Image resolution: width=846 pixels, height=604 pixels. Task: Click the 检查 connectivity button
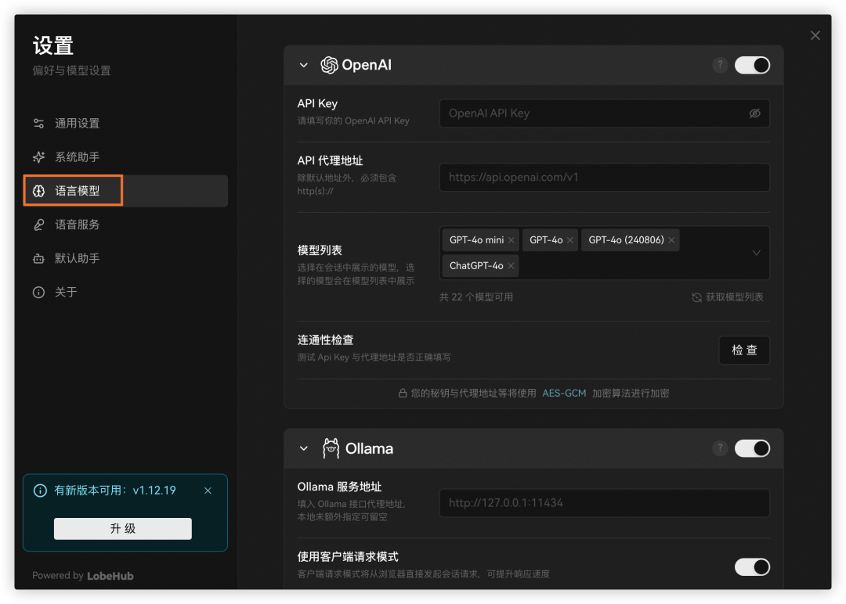744,351
